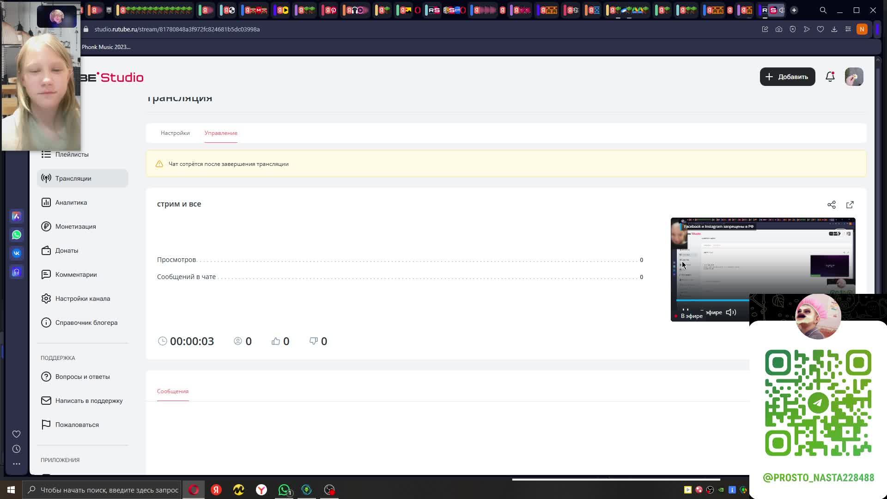This screenshot has height=499, width=887.
Task: Select the Сообщения chat tab
Action: [x=173, y=391]
